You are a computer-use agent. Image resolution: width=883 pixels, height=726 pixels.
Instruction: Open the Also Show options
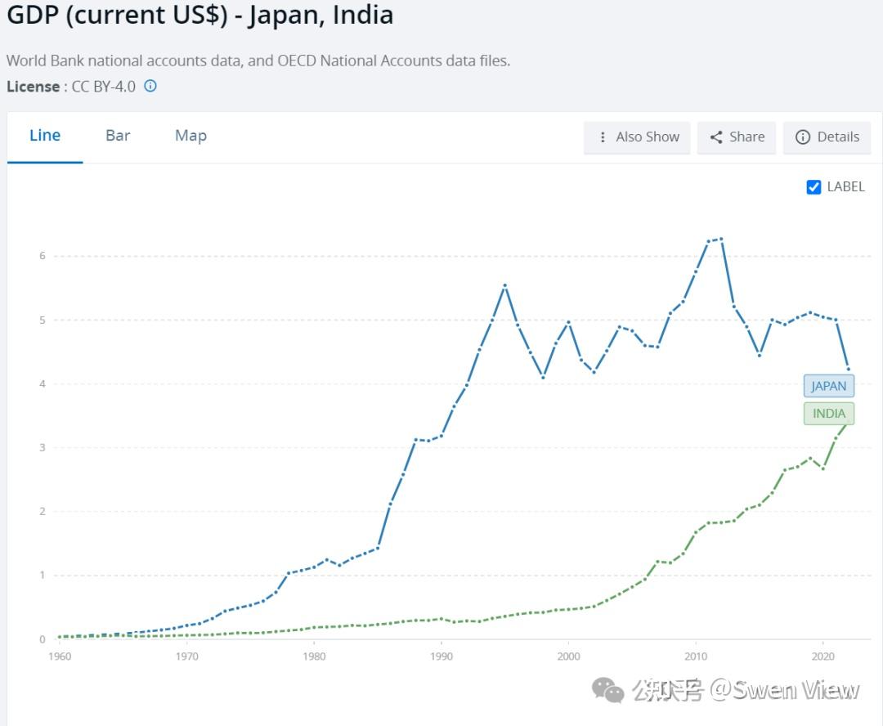(637, 137)
